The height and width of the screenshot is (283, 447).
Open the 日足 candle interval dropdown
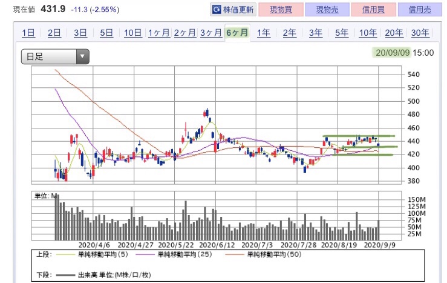point(55,56)
